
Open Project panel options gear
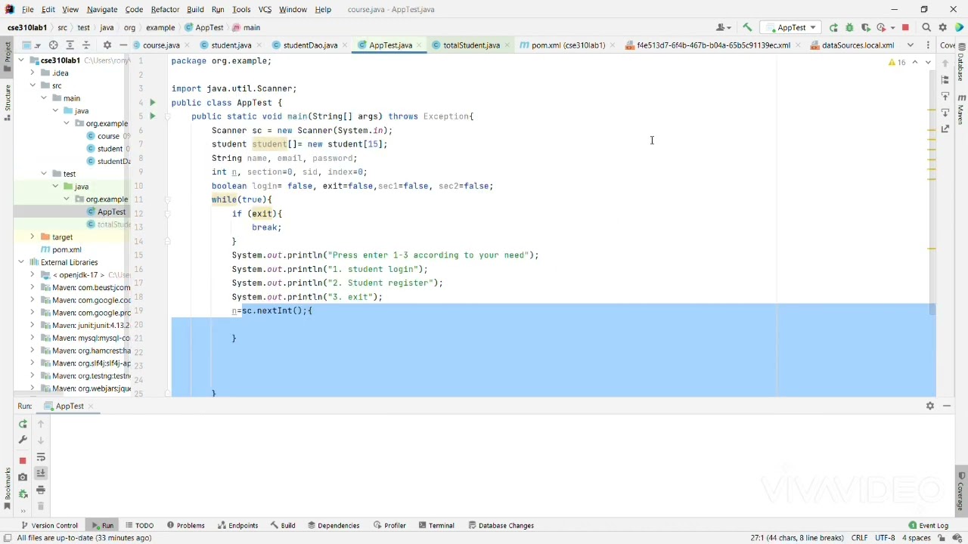point(107,45)
